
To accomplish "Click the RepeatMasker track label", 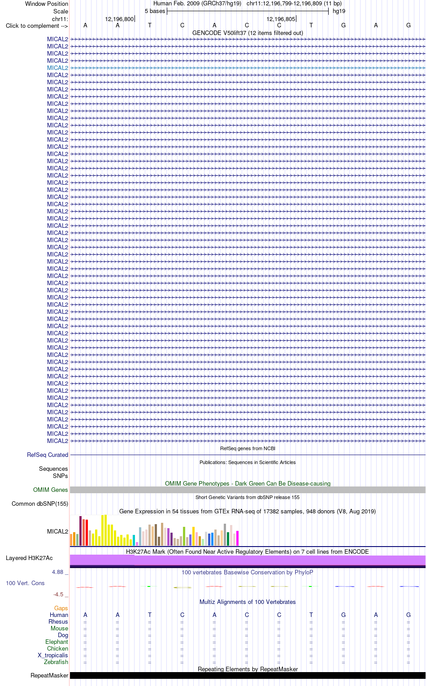I will coord(49,675).
